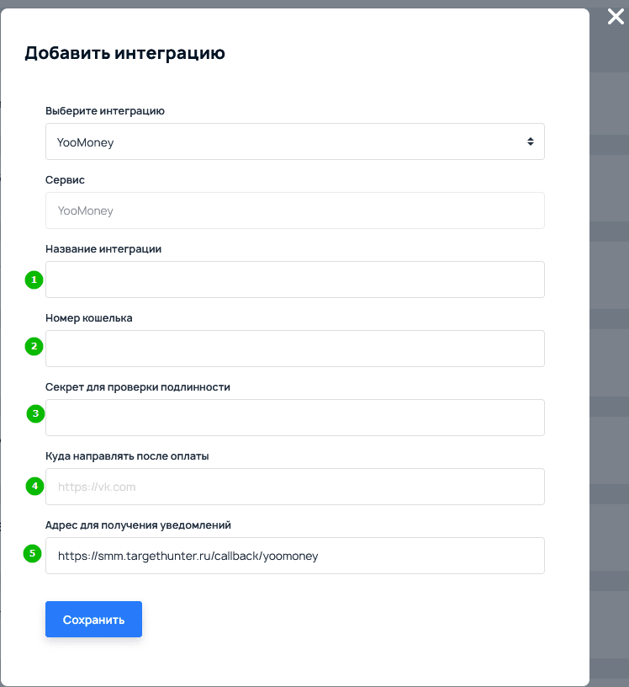
Task: Click into the Номер кошелька text box
Action: pos(294,349)
